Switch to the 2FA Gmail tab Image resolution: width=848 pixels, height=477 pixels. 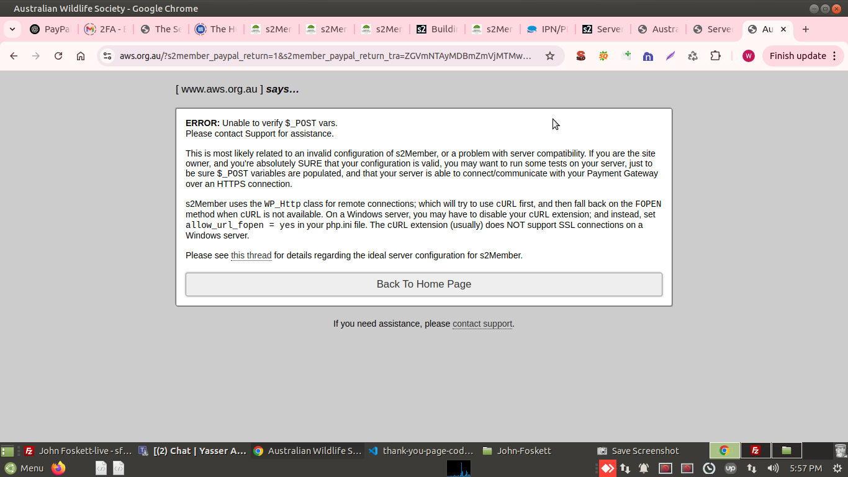coord(106,29)
